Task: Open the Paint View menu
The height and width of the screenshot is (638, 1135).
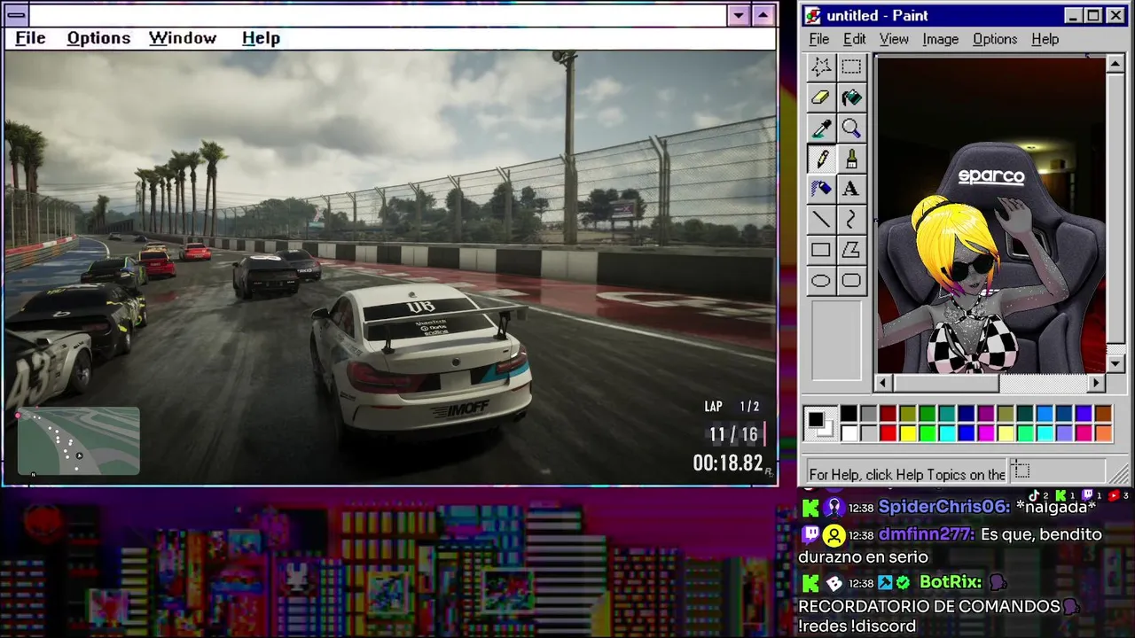Action: (894, 39)
